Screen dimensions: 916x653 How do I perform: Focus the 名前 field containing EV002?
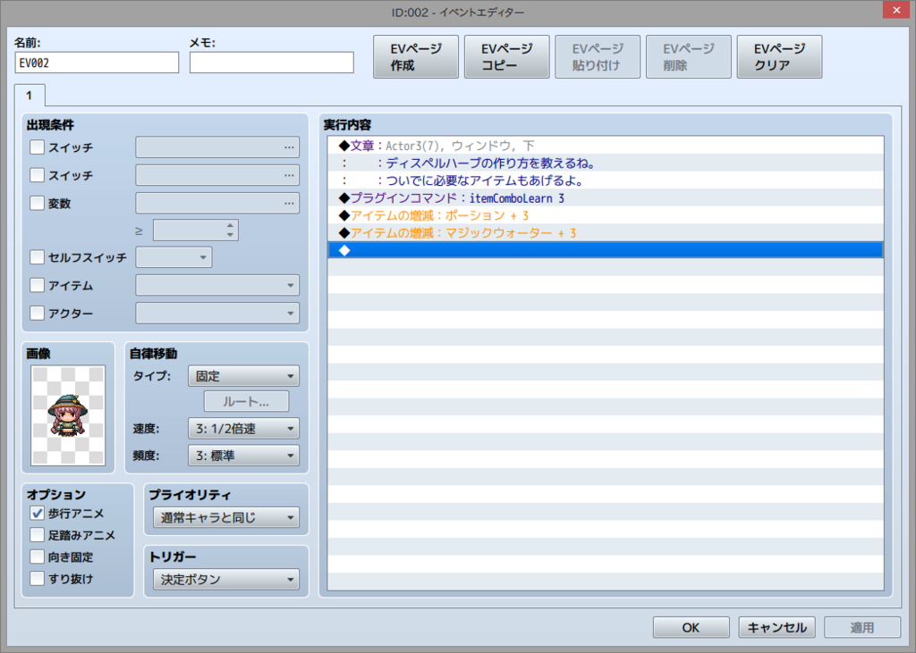pyautogui.click(x=97, y=63)
